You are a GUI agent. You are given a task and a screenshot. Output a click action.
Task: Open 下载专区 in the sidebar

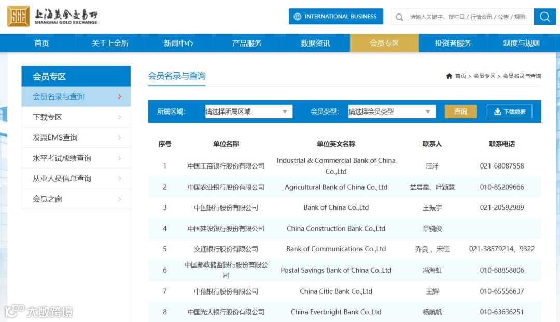(76, 117)
